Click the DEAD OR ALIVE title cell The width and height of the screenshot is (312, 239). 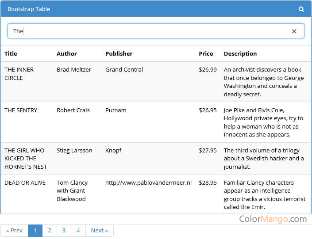[x=25, y=182]
